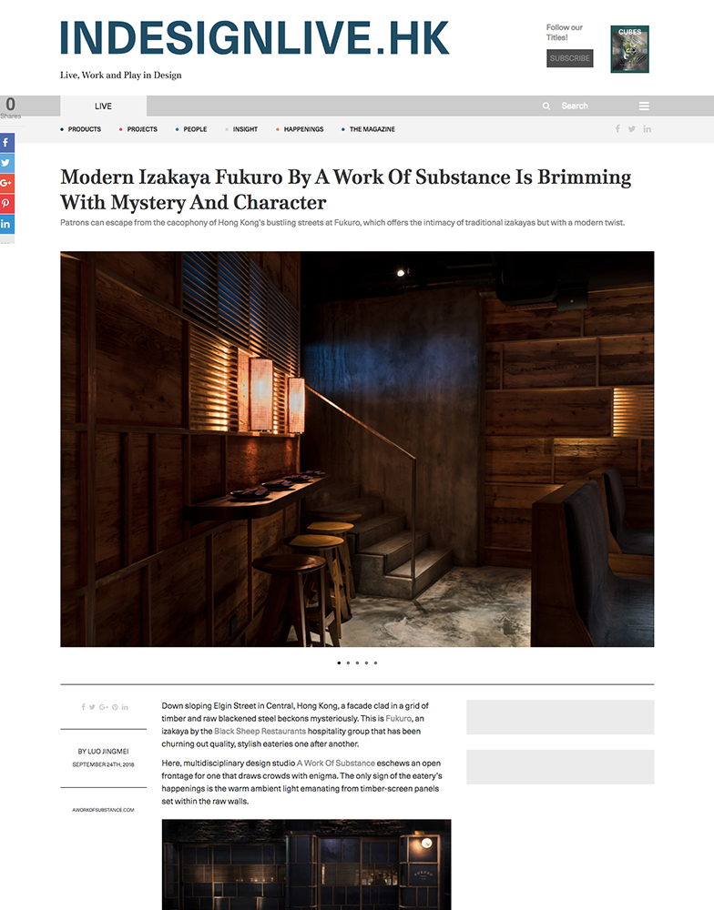
Task: Open the A Work Of Substance link
Action: coord(336,763)
